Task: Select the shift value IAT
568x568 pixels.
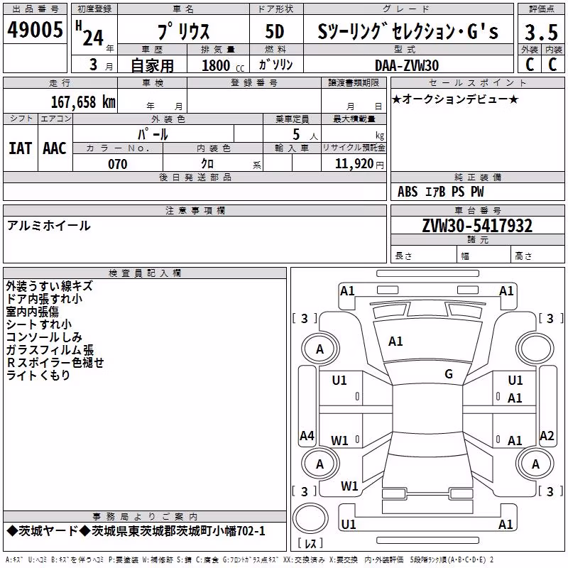Action: pyautogui.click(x=21, y=148)
